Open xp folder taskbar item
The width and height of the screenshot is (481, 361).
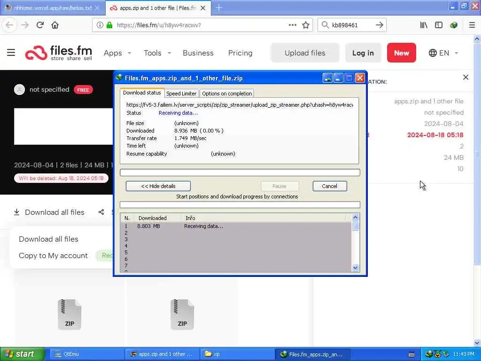point(237,354)
